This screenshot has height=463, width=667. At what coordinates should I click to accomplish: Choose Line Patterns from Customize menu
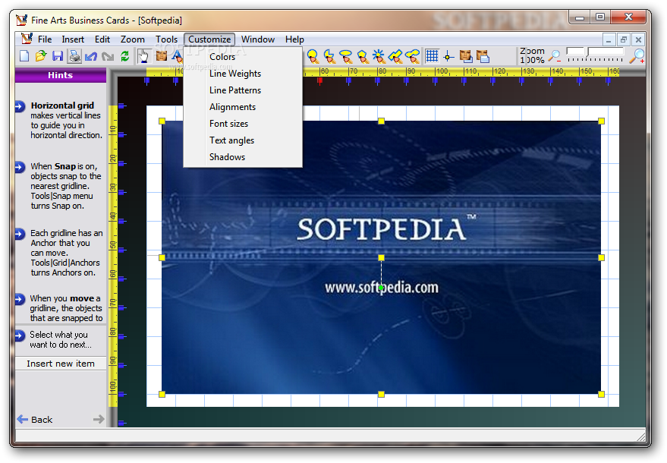point(243,90)
